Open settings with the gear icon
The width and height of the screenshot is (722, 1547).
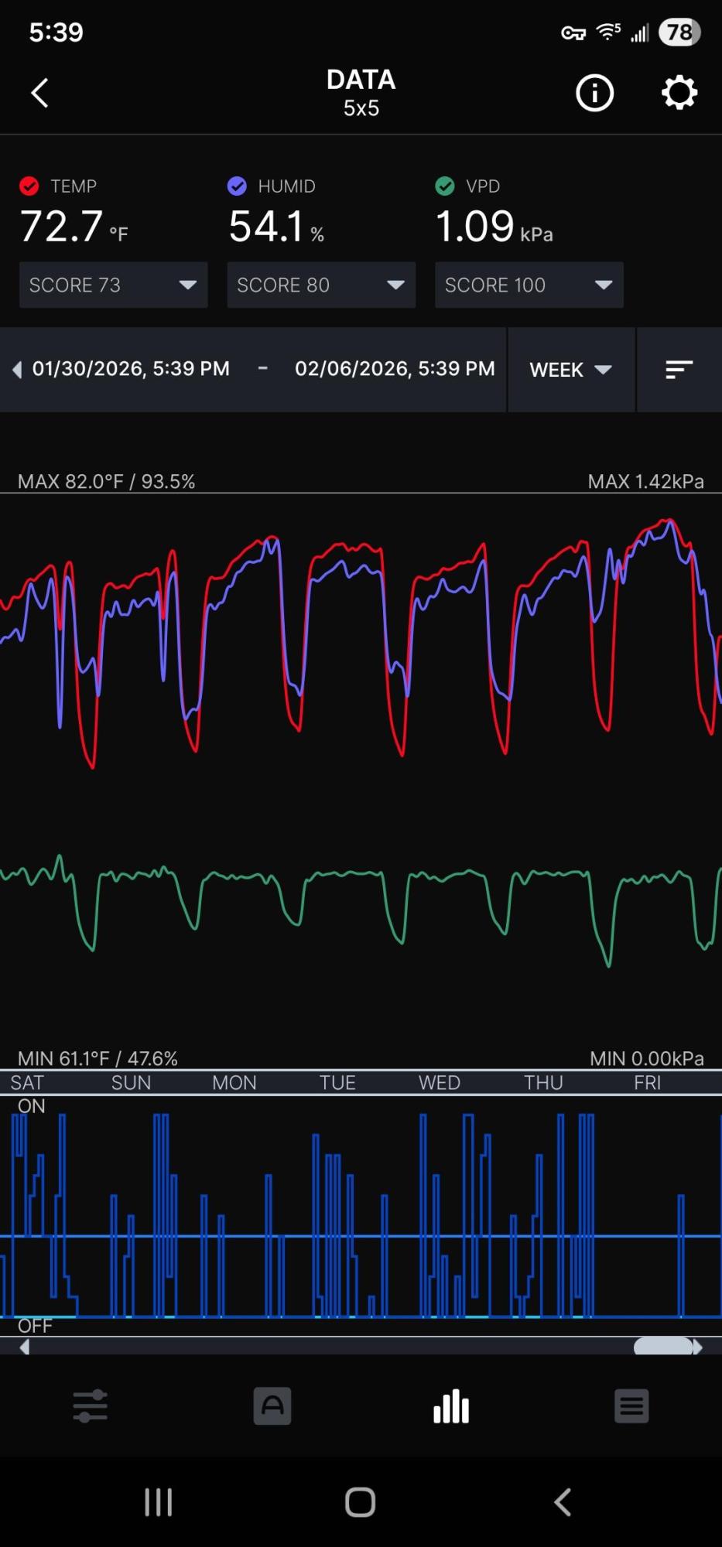679,93
